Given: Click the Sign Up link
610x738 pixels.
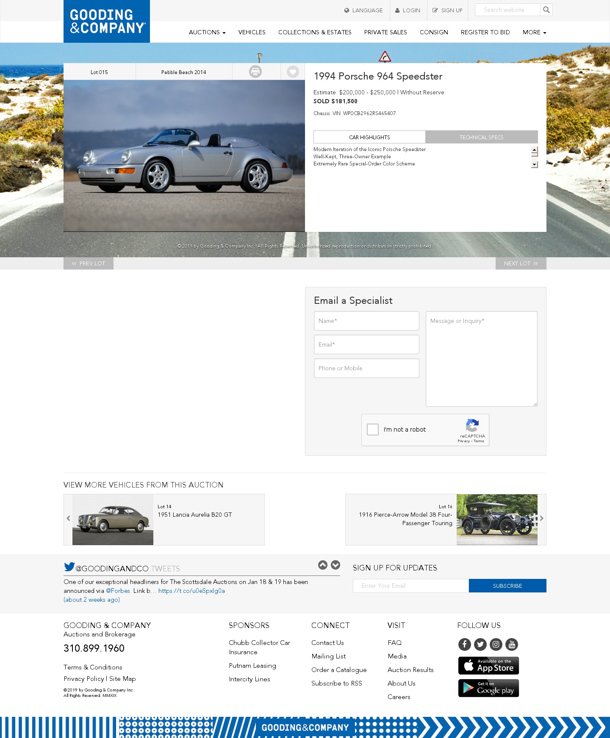Looking at the screenshot, I should (447, 10).
